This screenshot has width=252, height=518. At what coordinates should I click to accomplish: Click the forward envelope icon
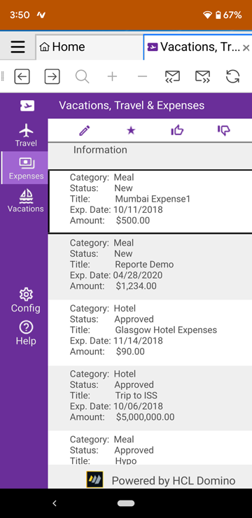click(202, 76)
